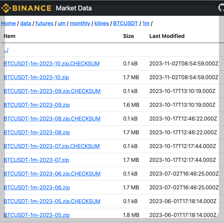
Task: Select 2023-10-17T13:10:19.000Z in the 2023-09.zip row
Action: 182,105
